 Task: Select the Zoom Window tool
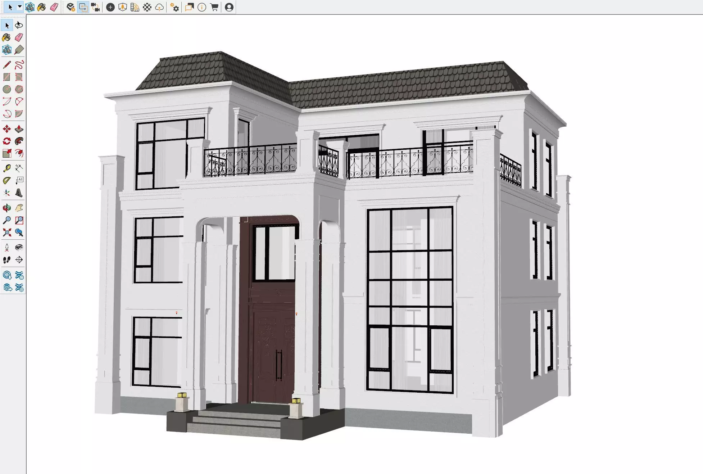19,220
